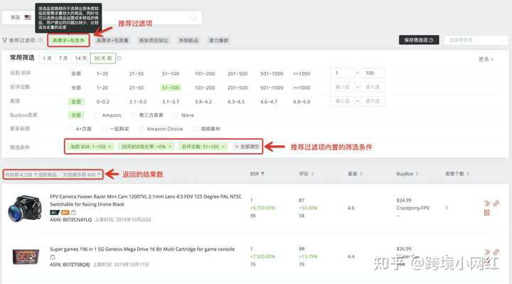Click calendar icon beside FPV Camera badges
512x284 pixels.
tap(73, 212)
